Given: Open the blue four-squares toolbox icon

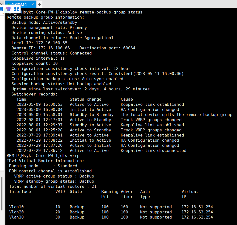Looking at the screenshot, I should 16,9.
